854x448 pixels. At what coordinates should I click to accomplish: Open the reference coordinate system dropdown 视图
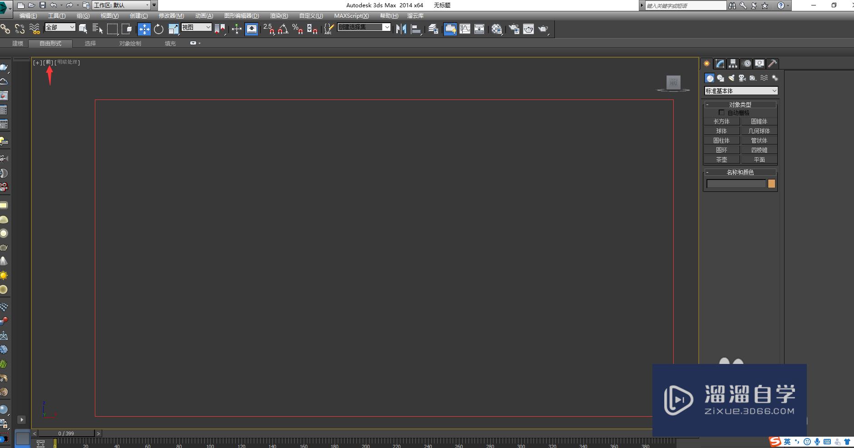point(197,27)
